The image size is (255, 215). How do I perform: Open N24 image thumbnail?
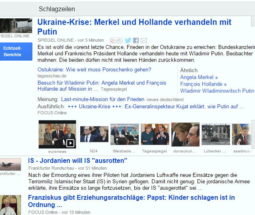pyautogui.click(x=94, y=134)
